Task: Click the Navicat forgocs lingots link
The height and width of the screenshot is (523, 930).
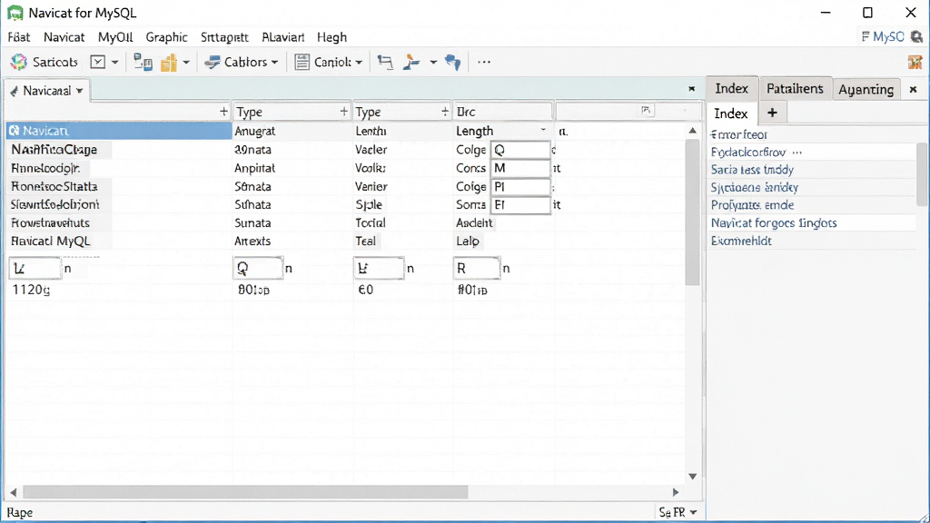Action: click(774, 223)
